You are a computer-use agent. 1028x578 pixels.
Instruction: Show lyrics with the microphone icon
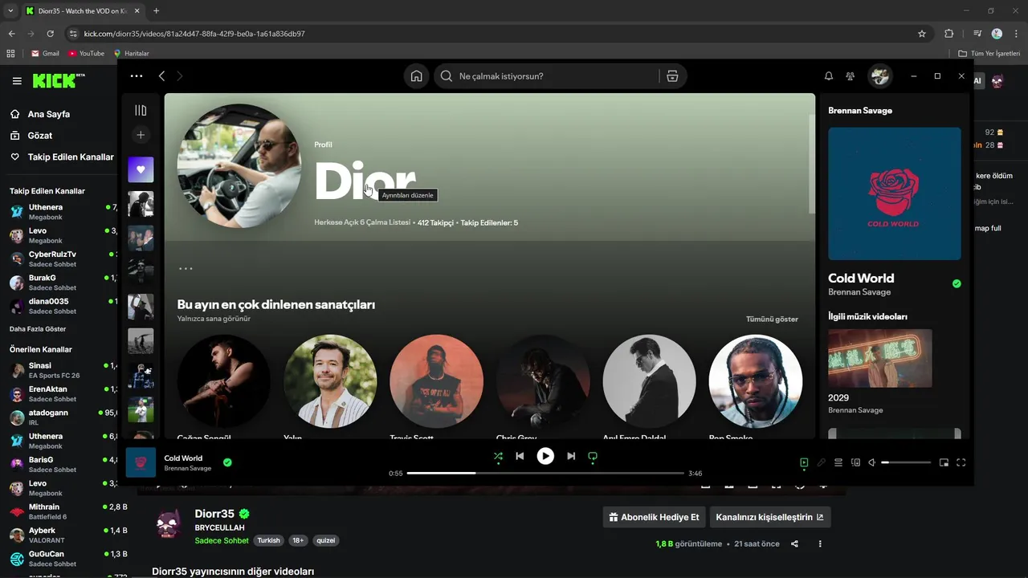[x=821, y=462]
